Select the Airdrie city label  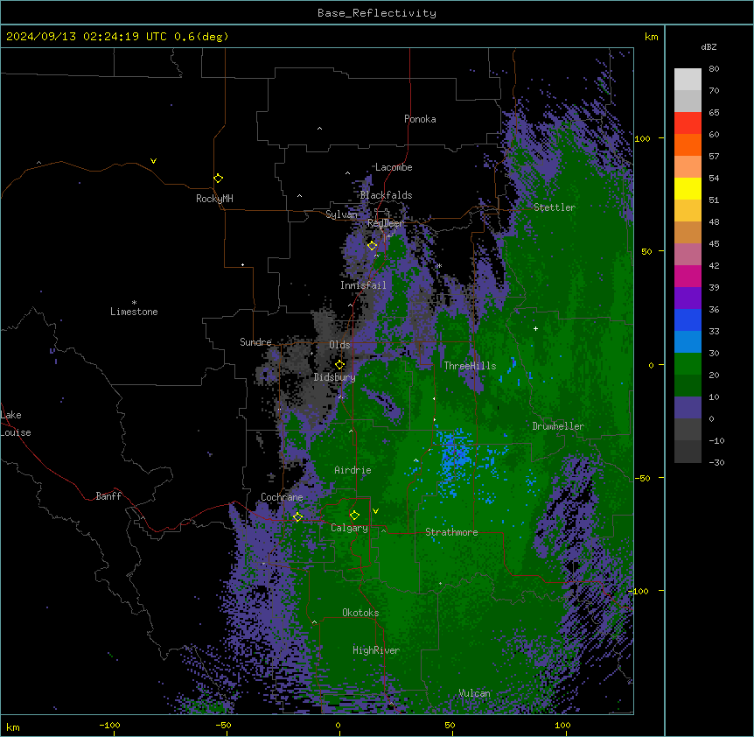tap(353, 470)
